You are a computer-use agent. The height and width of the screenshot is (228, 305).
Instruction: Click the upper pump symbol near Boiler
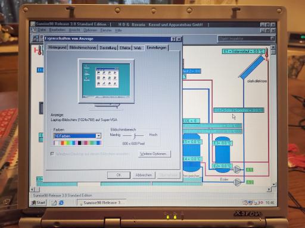(x=237, y=169)
